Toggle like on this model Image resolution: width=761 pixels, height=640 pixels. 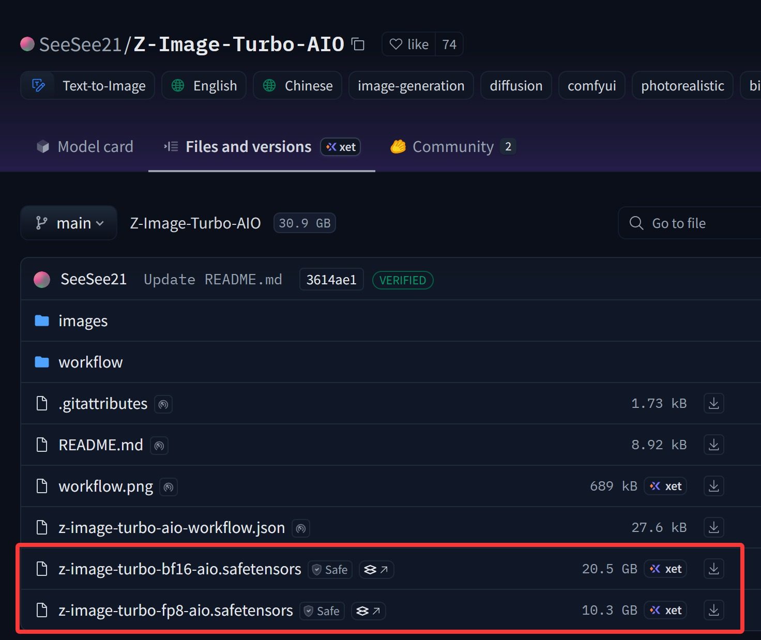[409, 44]
